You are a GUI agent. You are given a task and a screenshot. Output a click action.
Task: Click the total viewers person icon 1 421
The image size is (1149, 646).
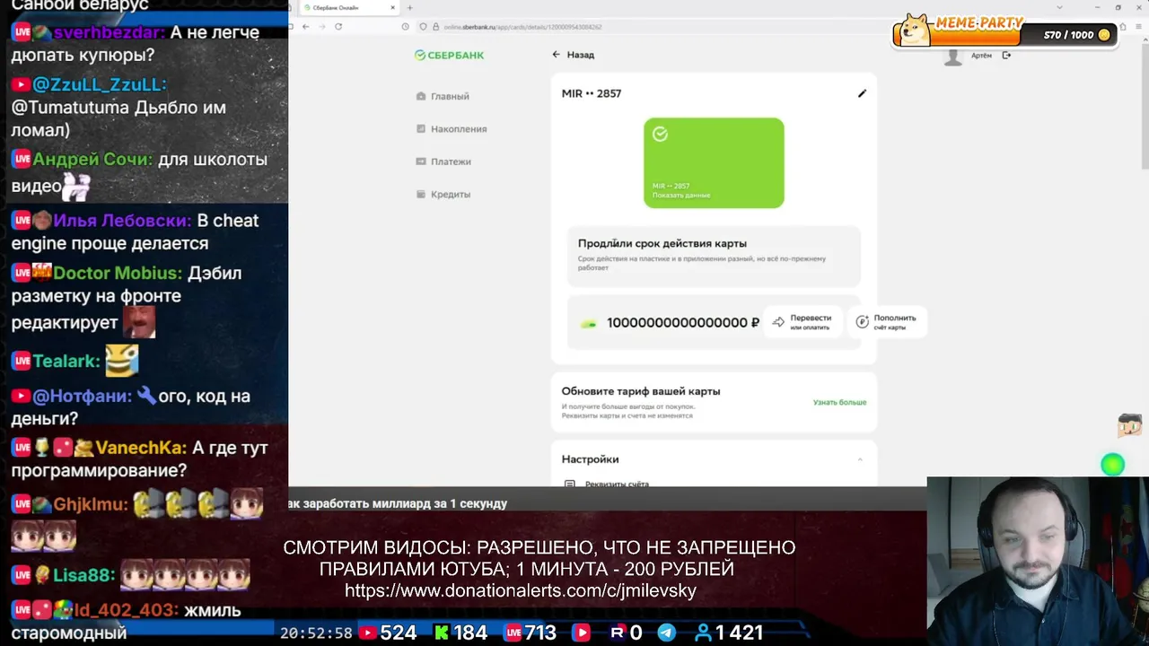click(703, 633)
